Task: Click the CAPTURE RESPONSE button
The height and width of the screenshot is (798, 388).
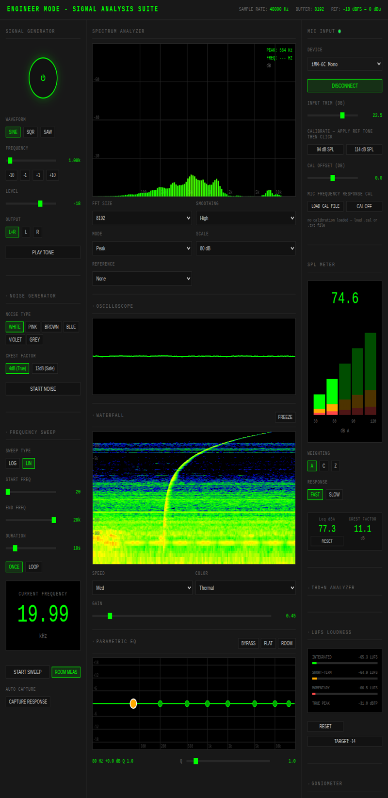Action: coord(28,702)
